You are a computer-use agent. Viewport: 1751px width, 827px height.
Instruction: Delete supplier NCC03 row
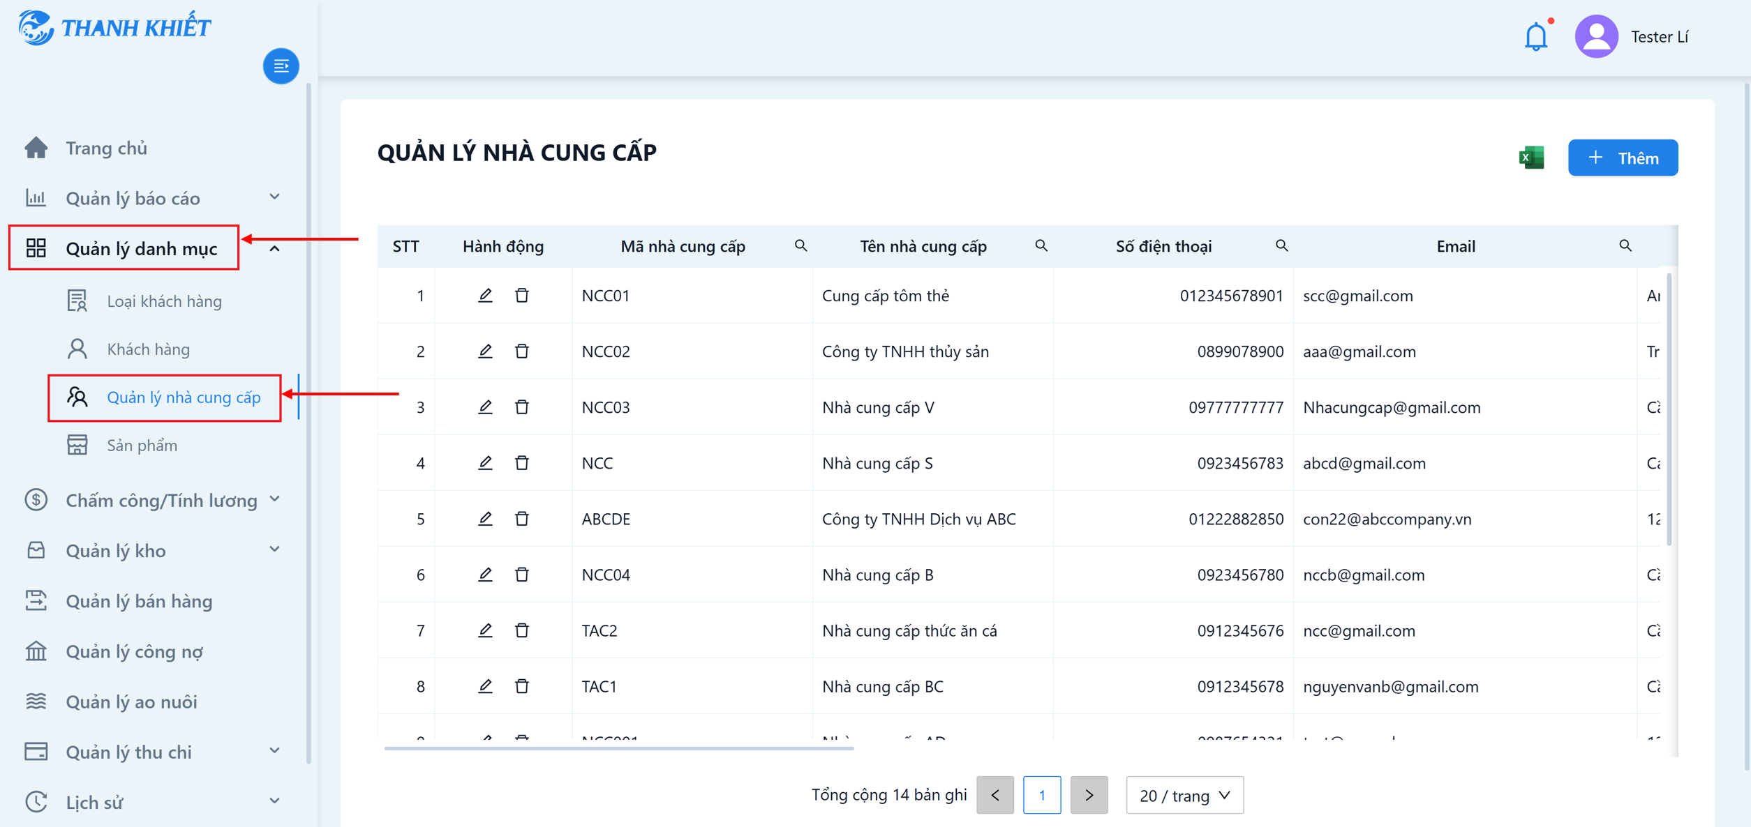(x=521, y=407)
